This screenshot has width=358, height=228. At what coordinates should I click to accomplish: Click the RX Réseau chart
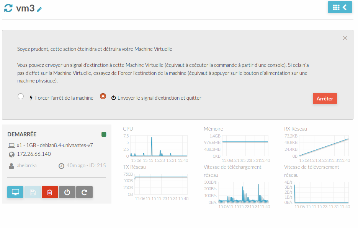[324, 146]
